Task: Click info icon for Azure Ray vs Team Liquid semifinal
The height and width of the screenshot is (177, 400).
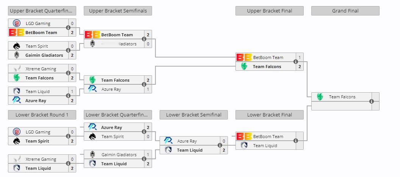Action: point(220,146)
